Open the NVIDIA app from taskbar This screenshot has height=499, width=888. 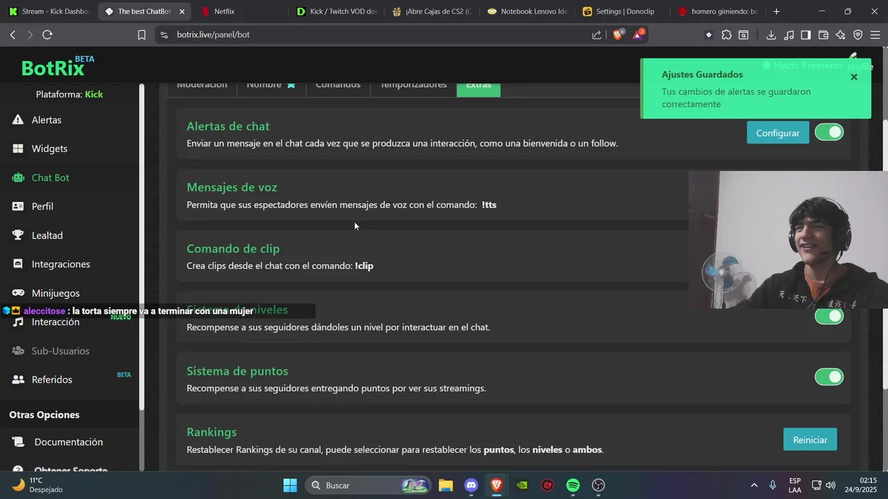pos(522,485)
